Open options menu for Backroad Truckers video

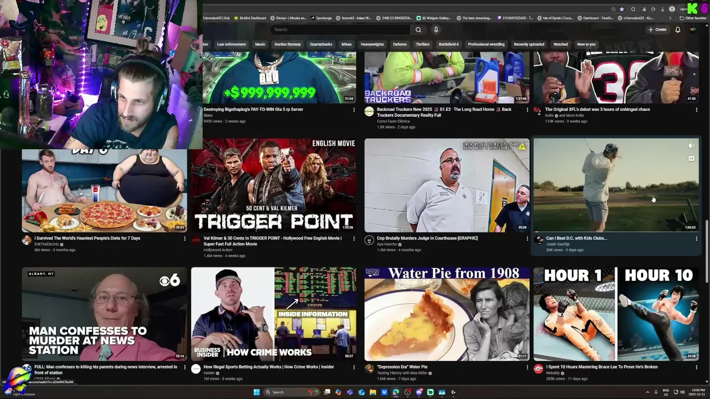pos(527,110)
